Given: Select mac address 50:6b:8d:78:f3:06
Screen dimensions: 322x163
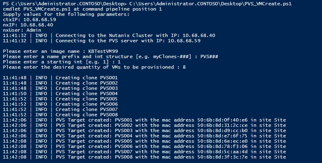Looking at the screenshot, I should pyautogui.click(x=222, y=146).
